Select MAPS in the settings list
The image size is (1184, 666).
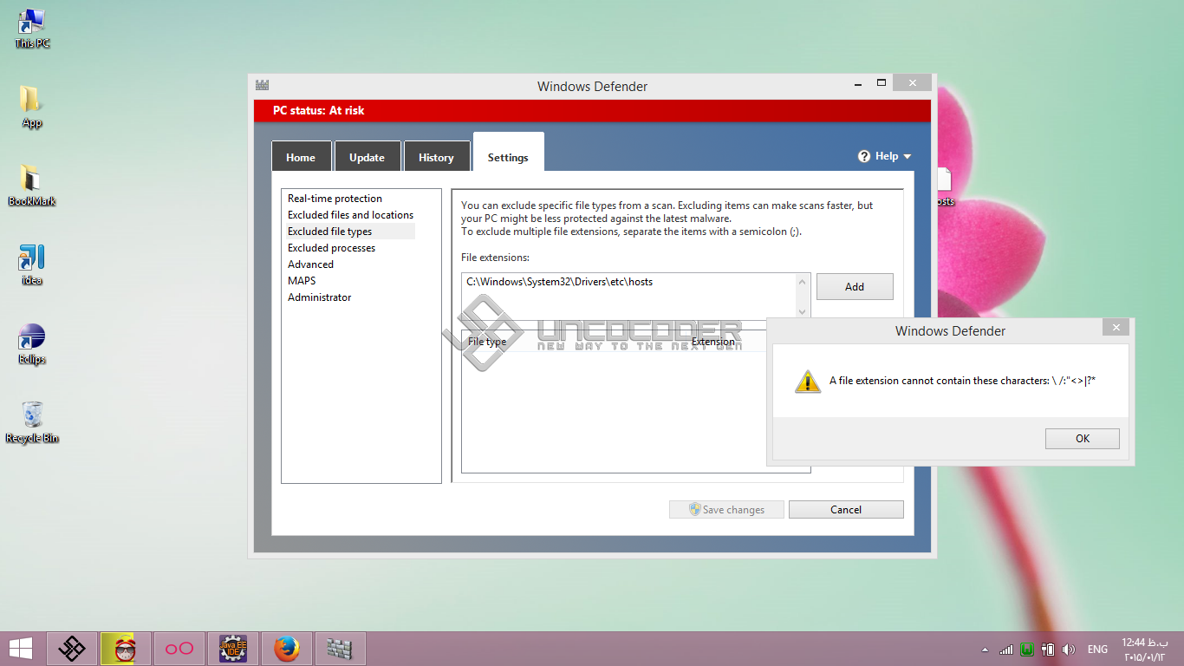pyautogui.click(x=302, y=281)
